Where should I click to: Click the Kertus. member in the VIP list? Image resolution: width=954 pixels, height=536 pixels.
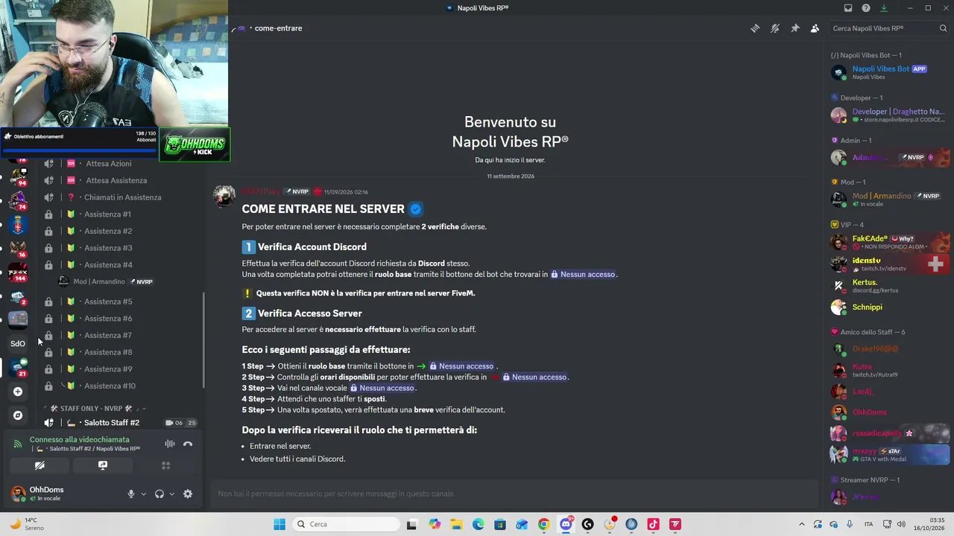pyautogui.click(x=890, y=286)
